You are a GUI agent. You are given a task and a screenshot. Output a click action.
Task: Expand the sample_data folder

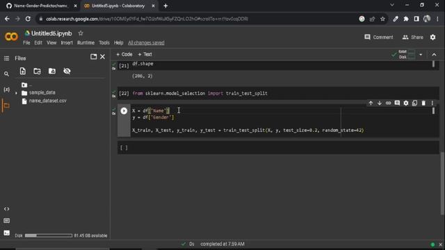click(x=16, y=93)
